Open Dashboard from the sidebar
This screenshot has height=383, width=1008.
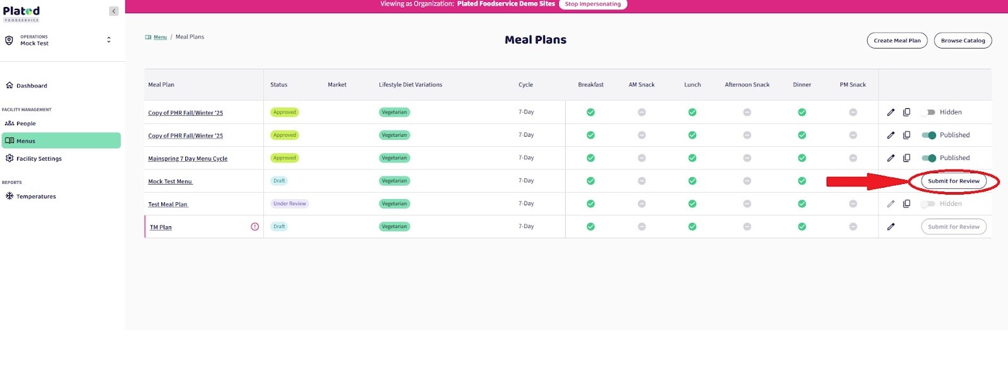pos(31,86)
